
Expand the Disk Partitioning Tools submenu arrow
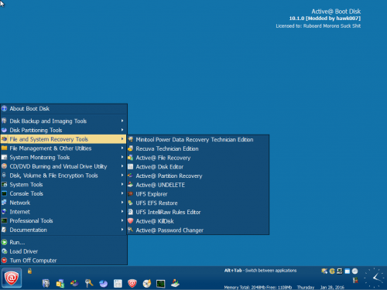(x=122, y=130)
